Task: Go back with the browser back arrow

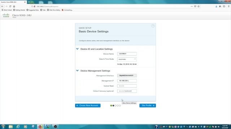Action: 3,6
